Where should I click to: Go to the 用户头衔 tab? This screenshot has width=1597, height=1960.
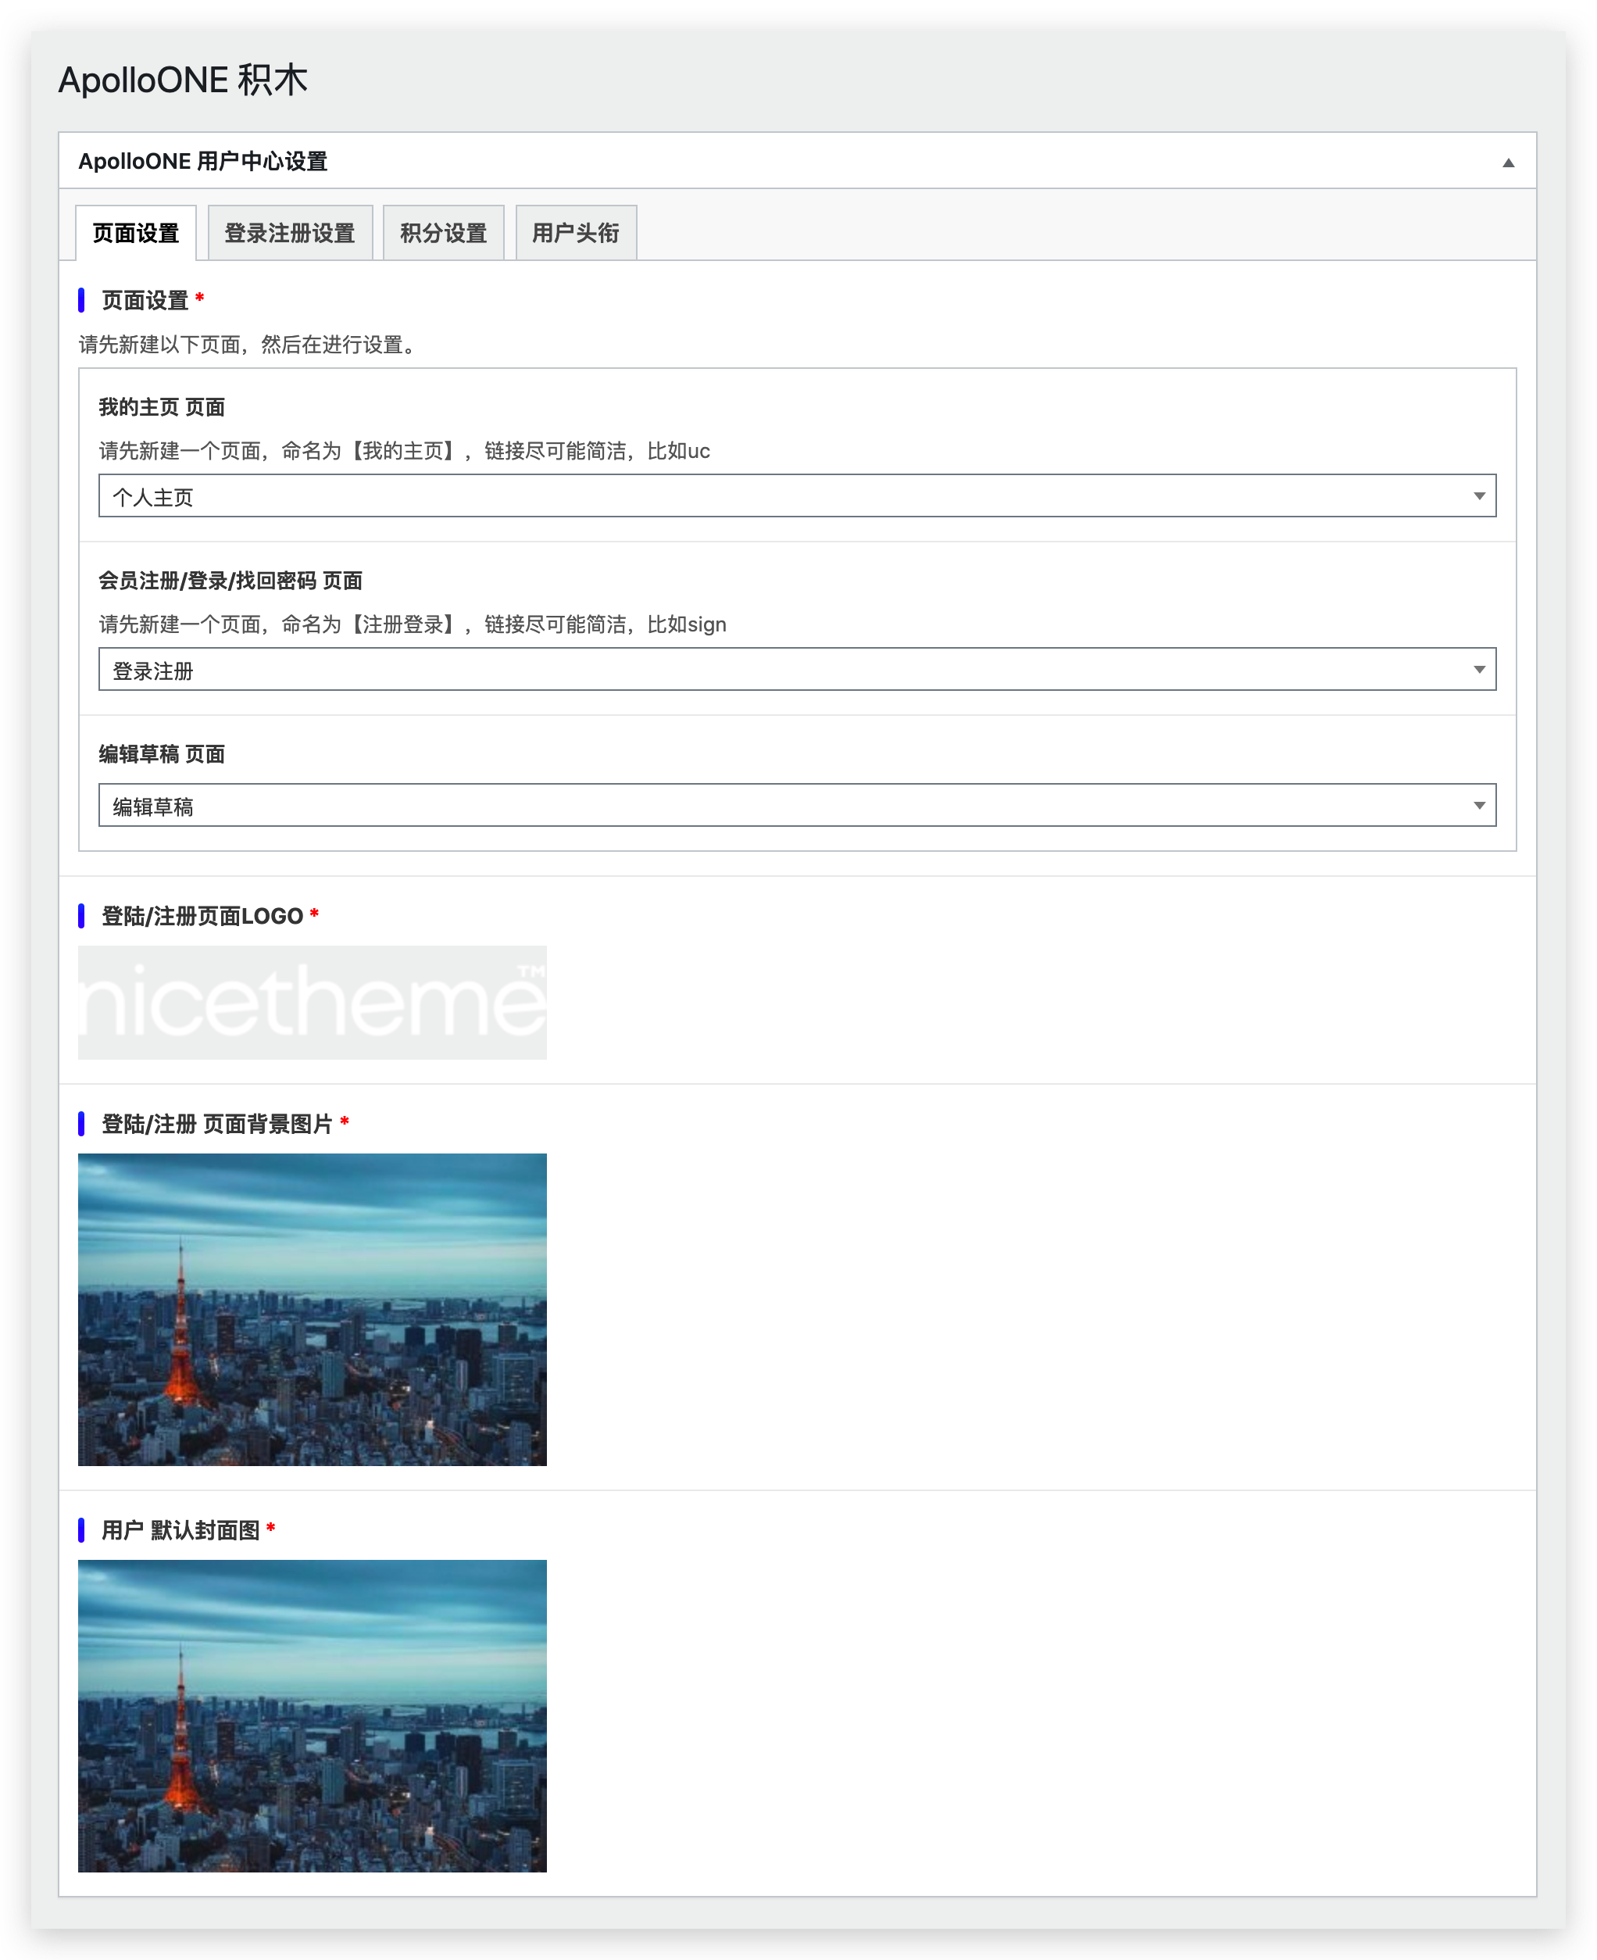click(x=576, y=233)
